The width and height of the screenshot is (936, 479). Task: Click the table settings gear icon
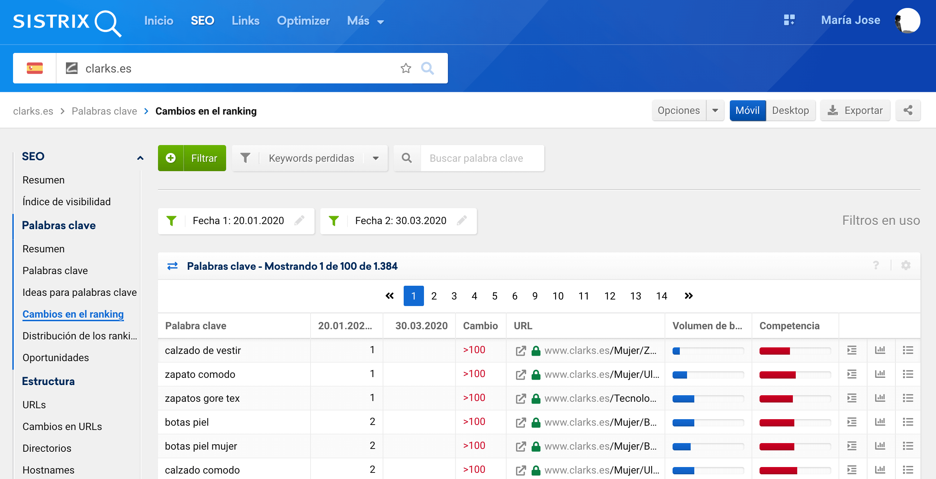click(906, 265)
